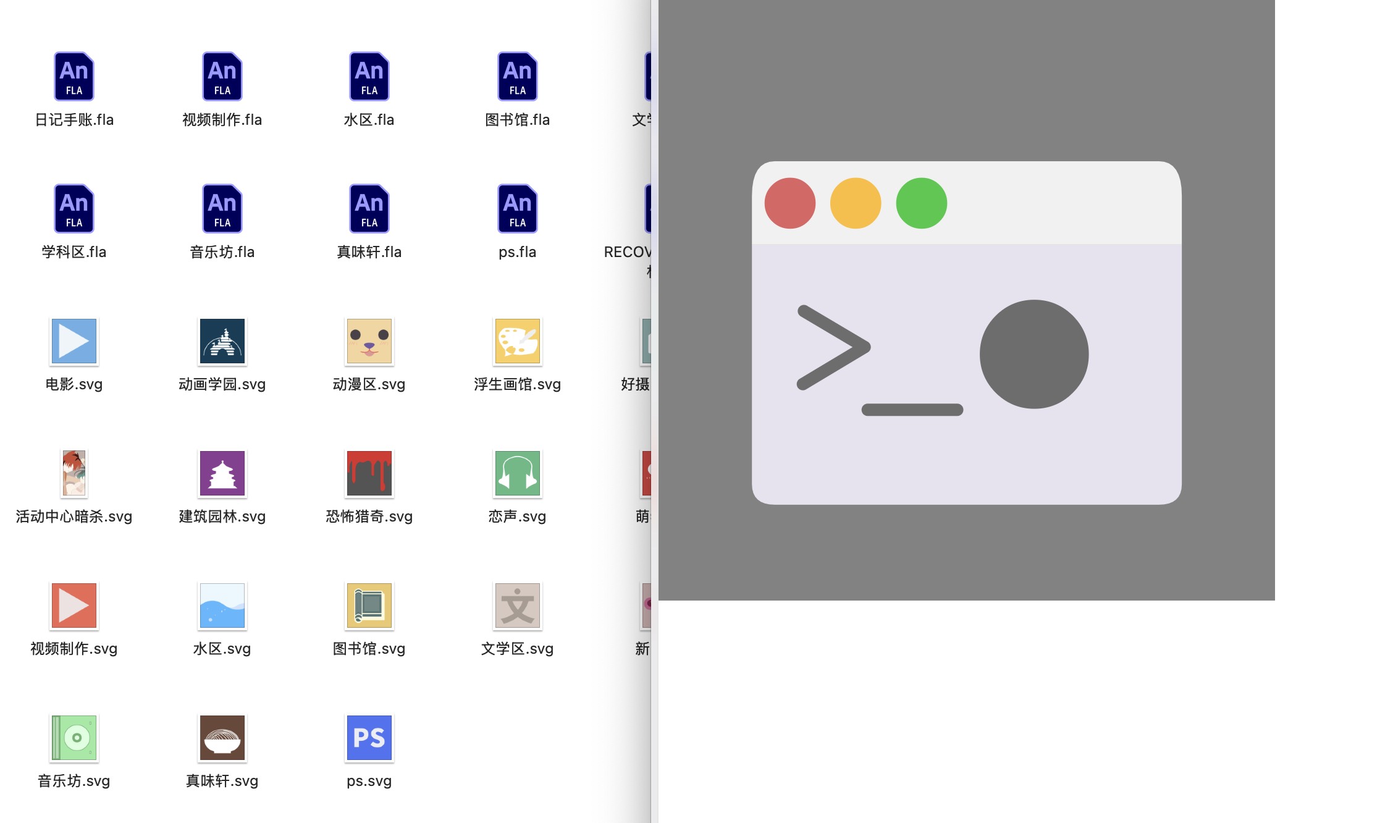Select the 建筑园林.svg purple temple icon
Screen dimensions: 1385x823
point(222,473)
